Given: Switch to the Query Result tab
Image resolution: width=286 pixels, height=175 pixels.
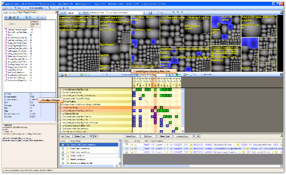Looking at the screenshot, I should click(27, 12).
